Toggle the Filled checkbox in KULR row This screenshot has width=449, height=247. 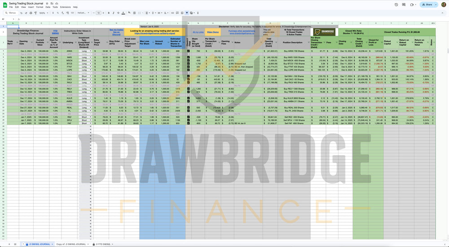[x=189, y=98]
